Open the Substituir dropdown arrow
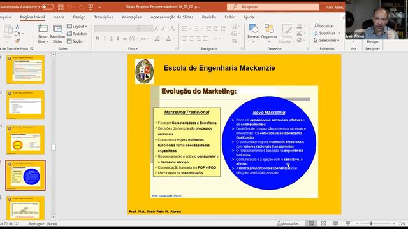Image resolution: width=408 pixels, height=229 pixels. click(x=339, y=33)
